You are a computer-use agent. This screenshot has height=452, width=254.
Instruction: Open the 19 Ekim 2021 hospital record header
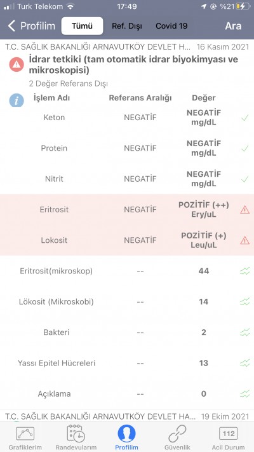click(x=127, y=416)
